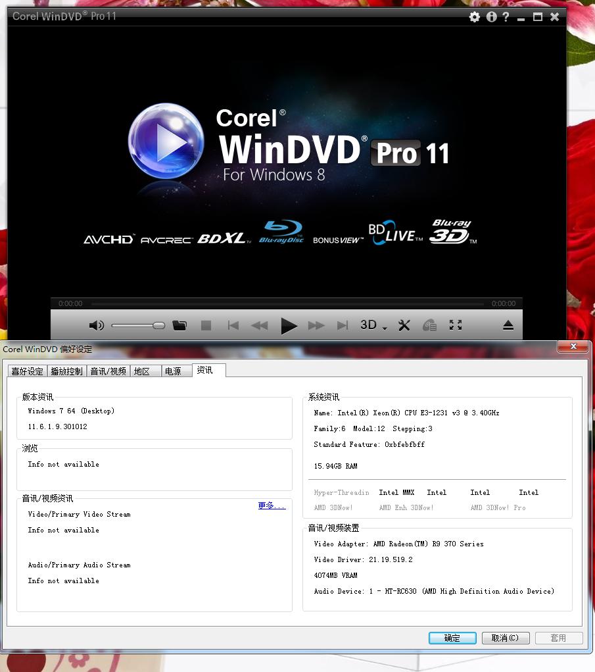Start playback with the Play button
595x672 pixels.
tap(289, 326)
